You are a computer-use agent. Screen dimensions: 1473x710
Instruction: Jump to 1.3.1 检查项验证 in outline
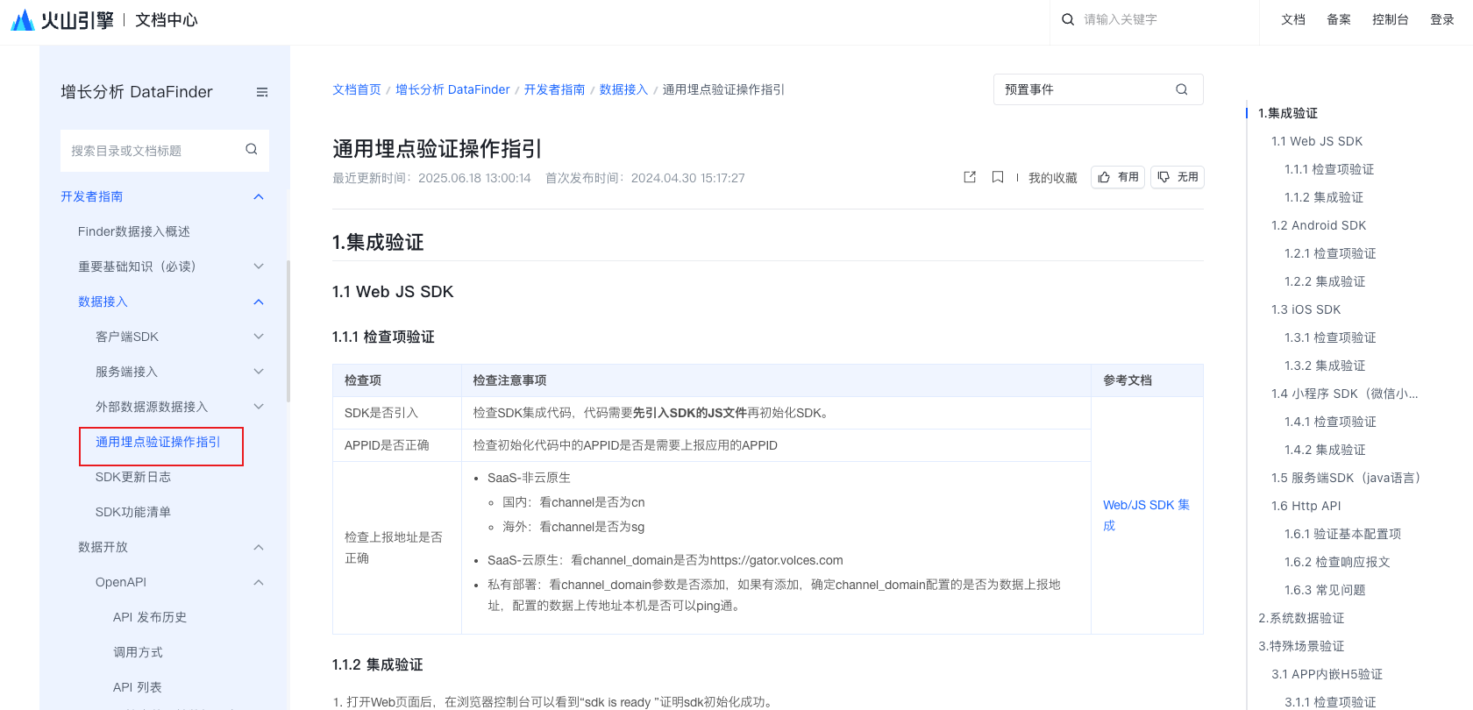point(1330,337)
